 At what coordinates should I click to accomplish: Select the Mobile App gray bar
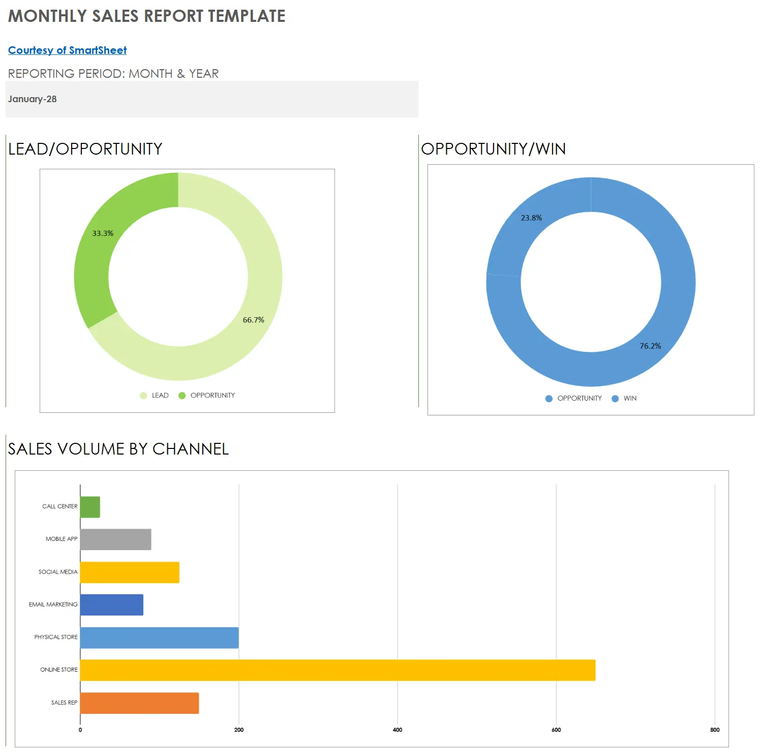pyautogui.click(x=115, y=539)
